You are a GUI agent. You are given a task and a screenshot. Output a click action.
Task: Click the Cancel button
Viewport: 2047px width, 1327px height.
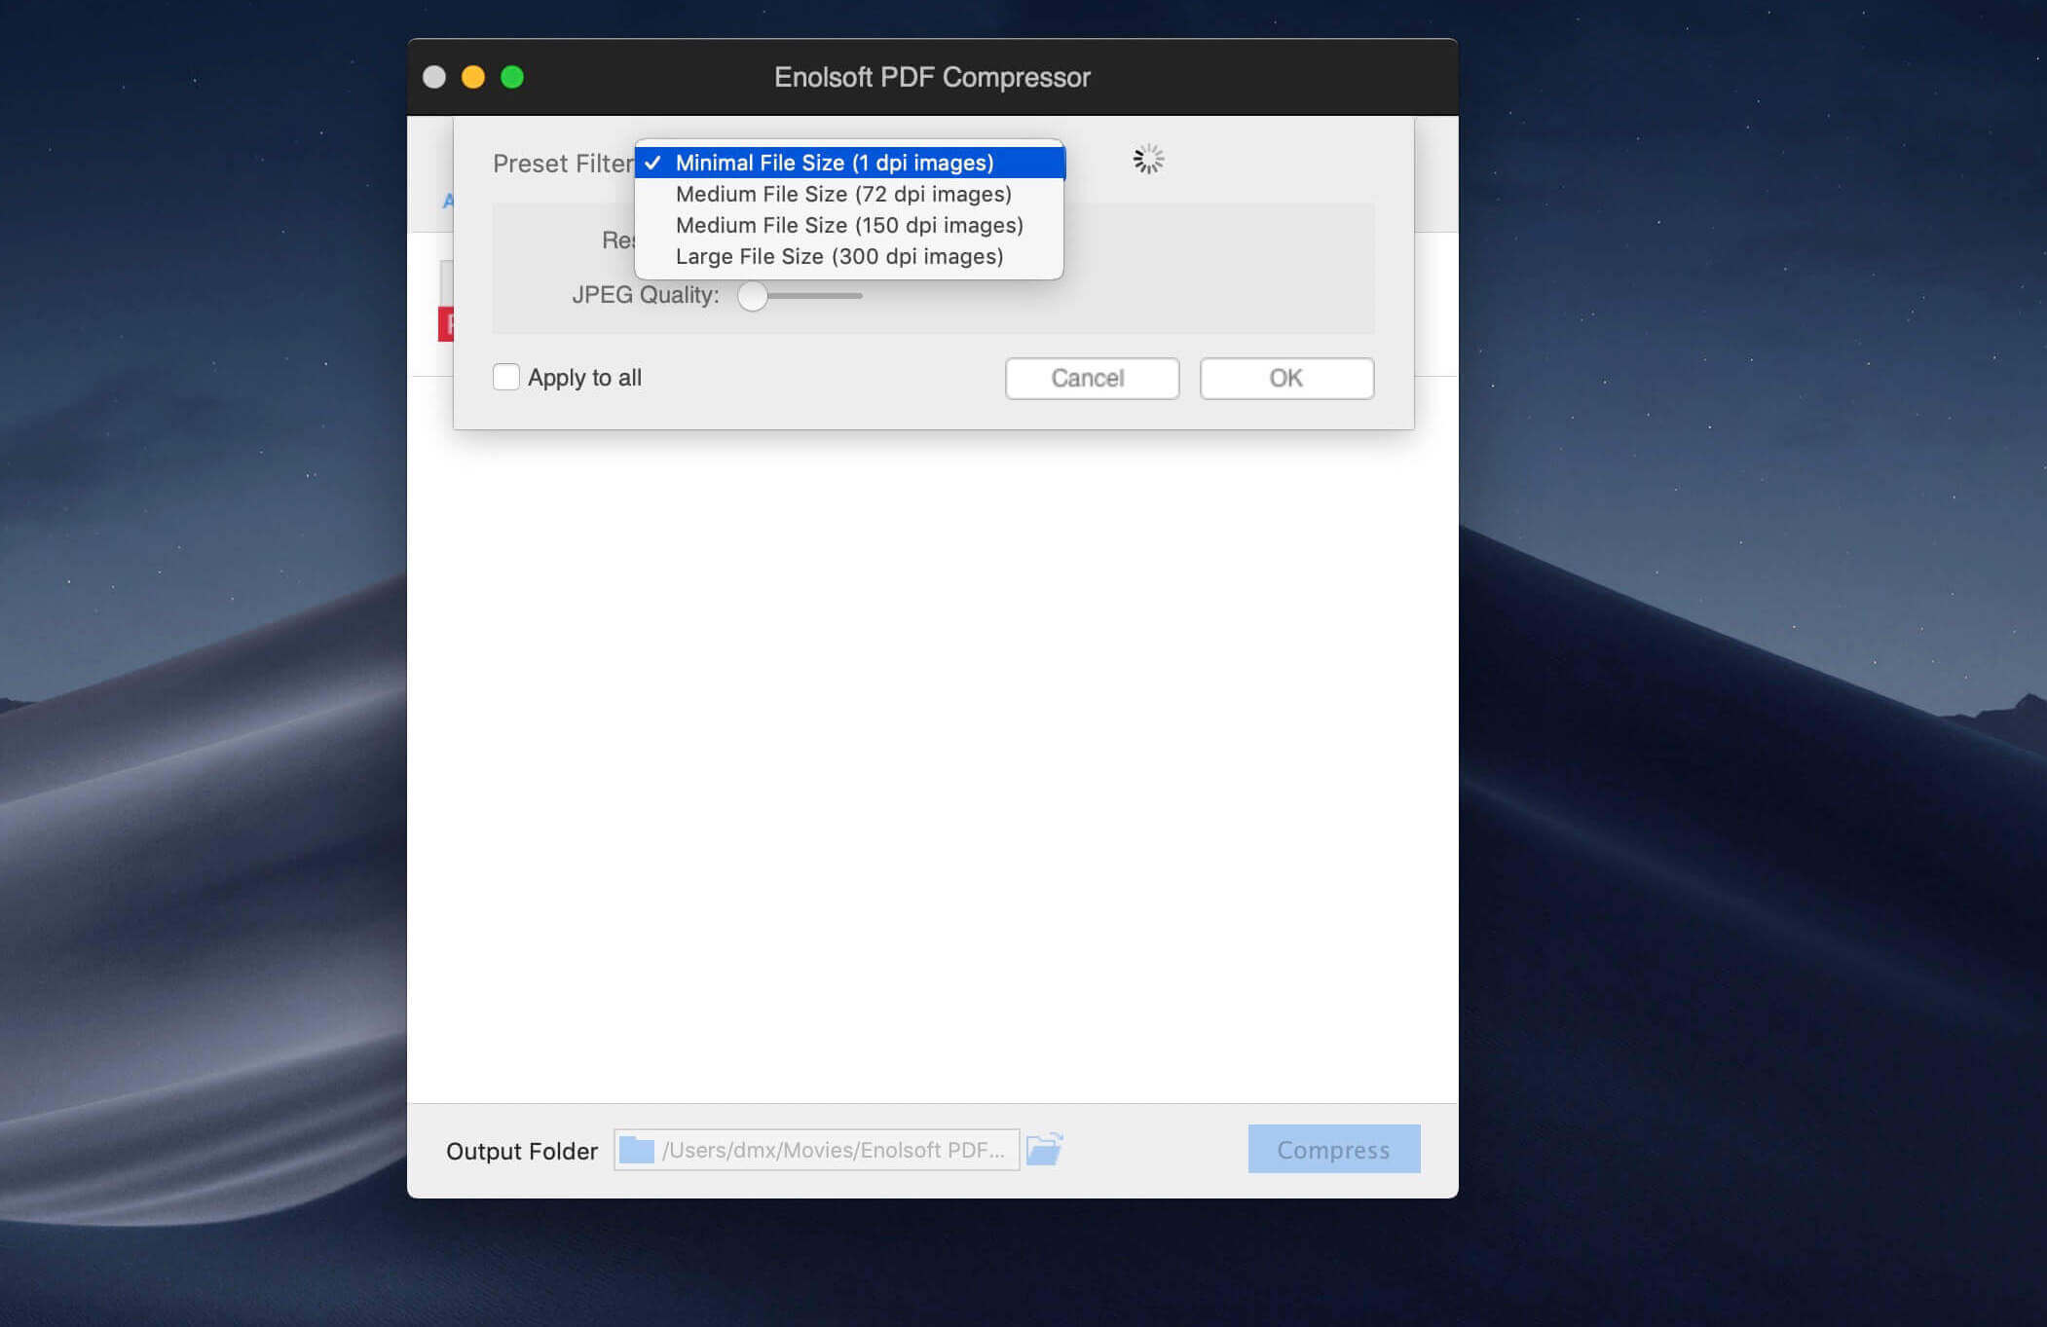1092,378
